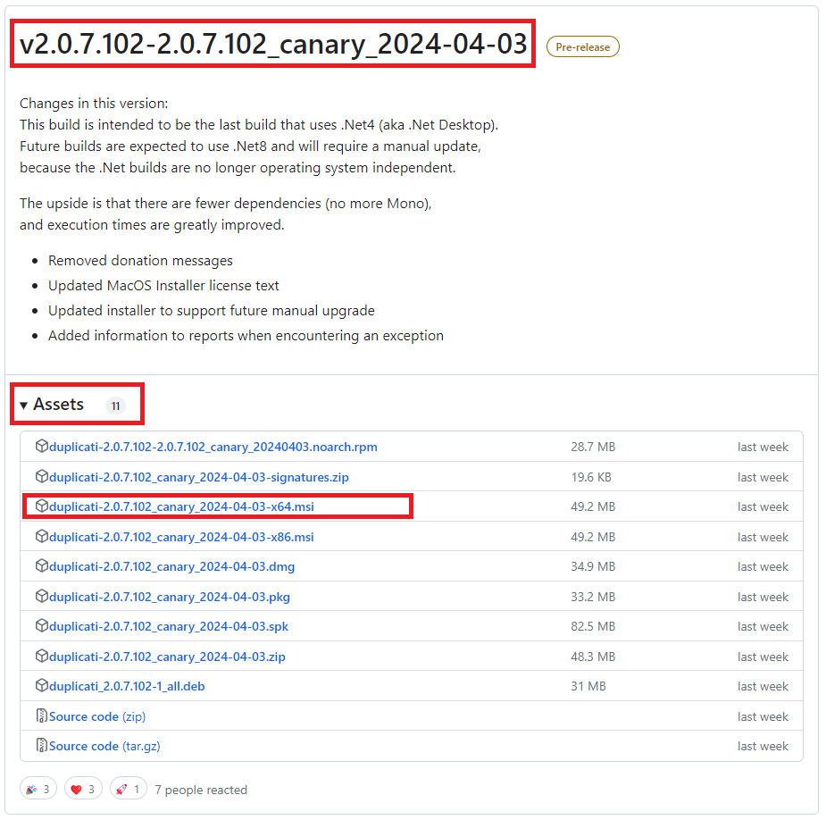Click 'Updated MacOS Installer license text' bullet
Screen dimensions: 826x820
click(163, 286)
